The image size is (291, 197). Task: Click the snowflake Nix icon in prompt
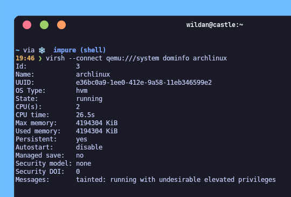tap(42, 50)
